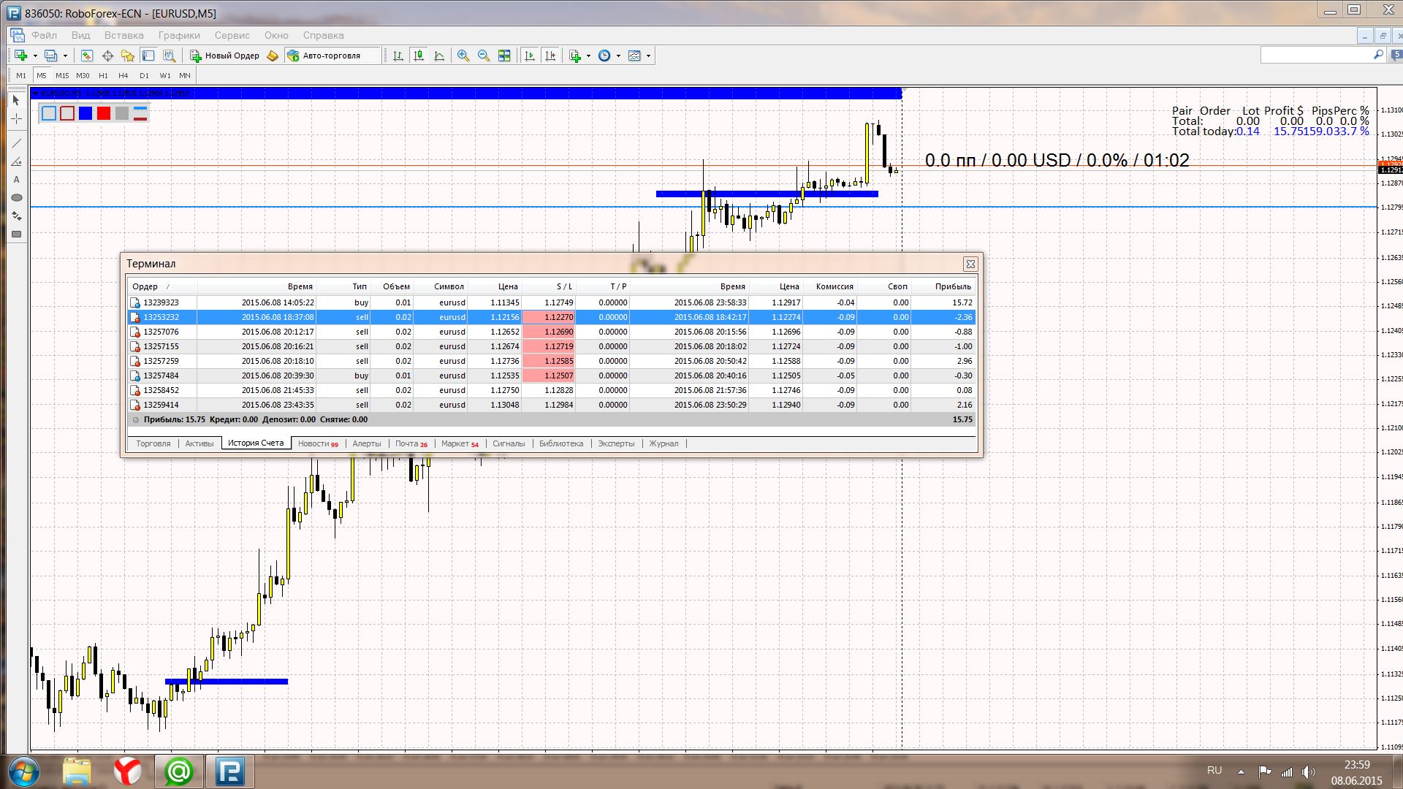The width and height of the screenshot is (1403, 789).
Task: Open the Сервис menu
Action: [232, 35]
